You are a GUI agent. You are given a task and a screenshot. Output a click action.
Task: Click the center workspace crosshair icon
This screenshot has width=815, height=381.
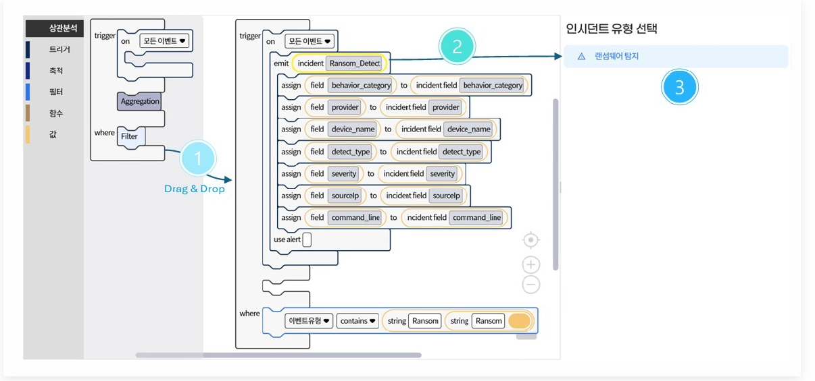(x=531, y=240)
